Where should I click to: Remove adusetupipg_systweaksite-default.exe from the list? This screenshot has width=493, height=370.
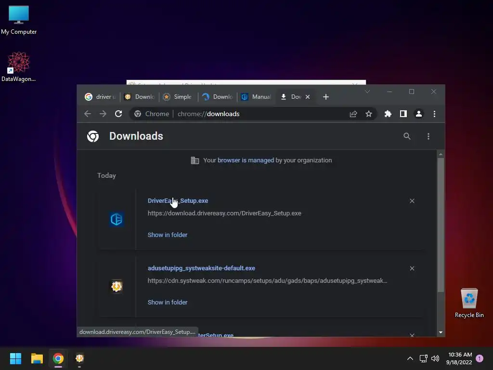tap(412, 268)
